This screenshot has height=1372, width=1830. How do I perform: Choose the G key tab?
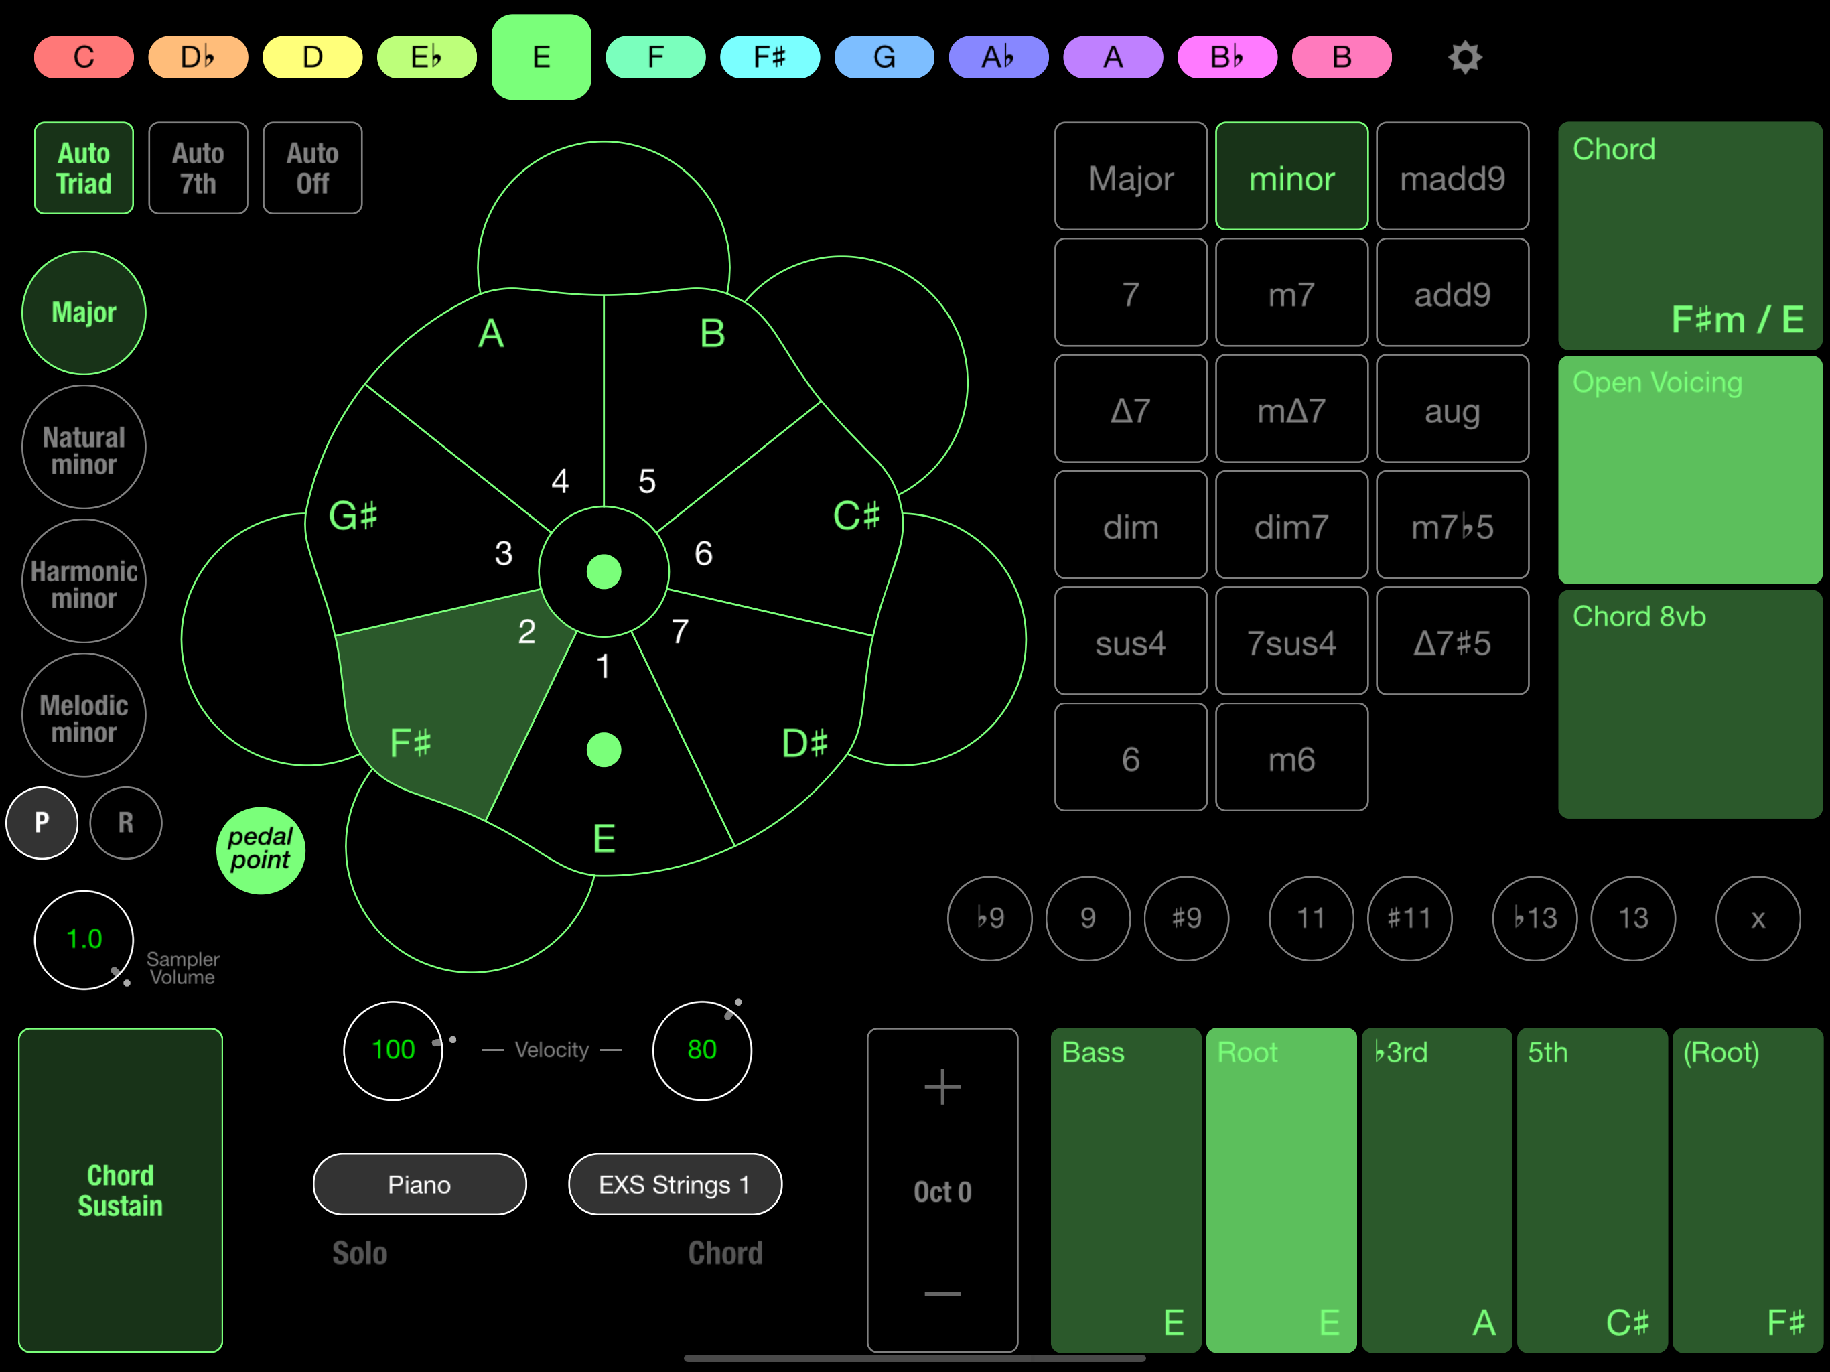[x=884, y=57]
